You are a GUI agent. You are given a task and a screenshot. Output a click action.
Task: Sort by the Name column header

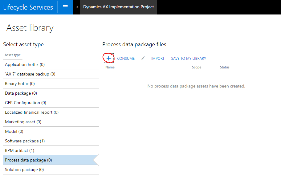tap(110, 67)
